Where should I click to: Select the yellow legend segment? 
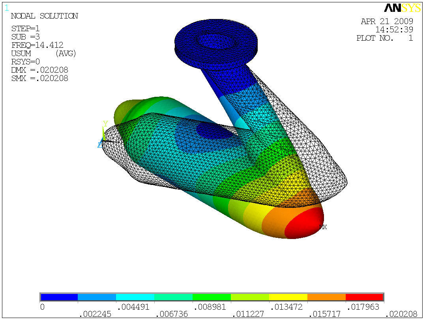click(287, 297)
